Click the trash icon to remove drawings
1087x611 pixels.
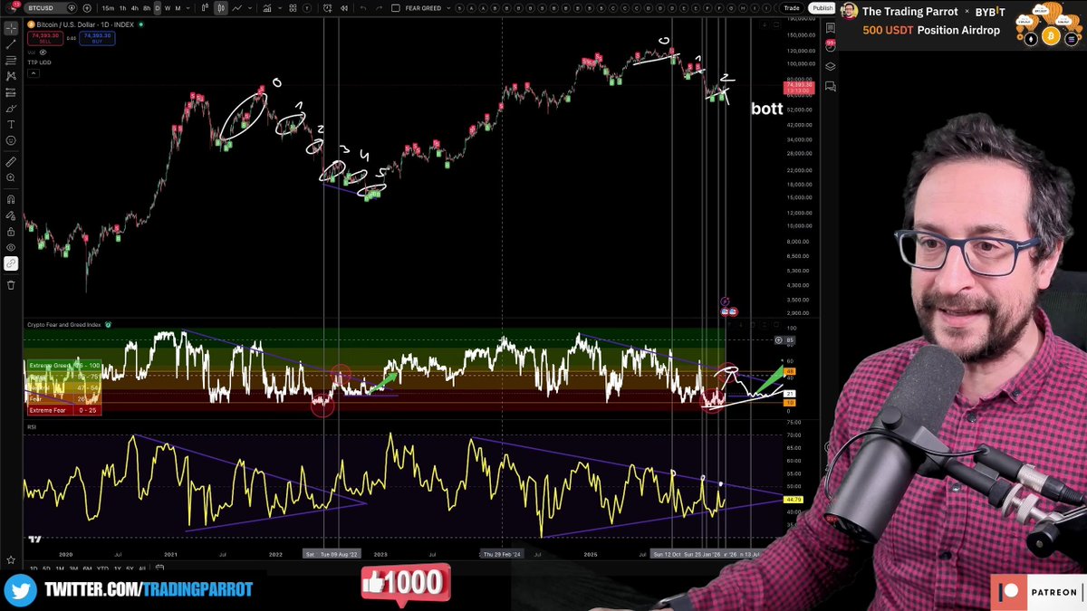11,284
